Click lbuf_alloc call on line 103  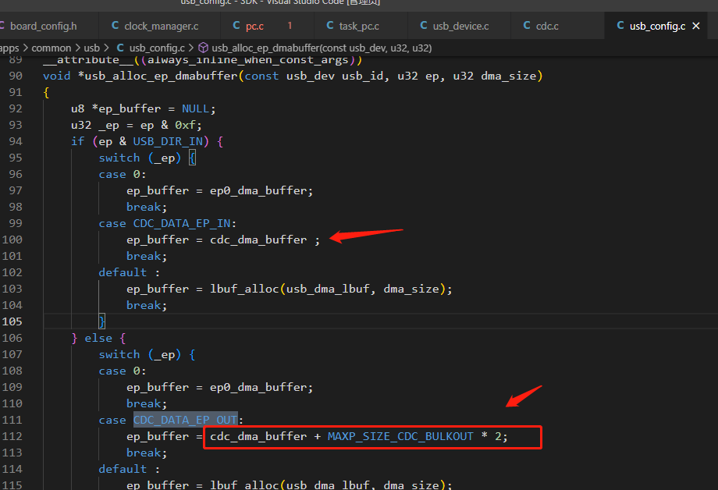coord(244,289)
